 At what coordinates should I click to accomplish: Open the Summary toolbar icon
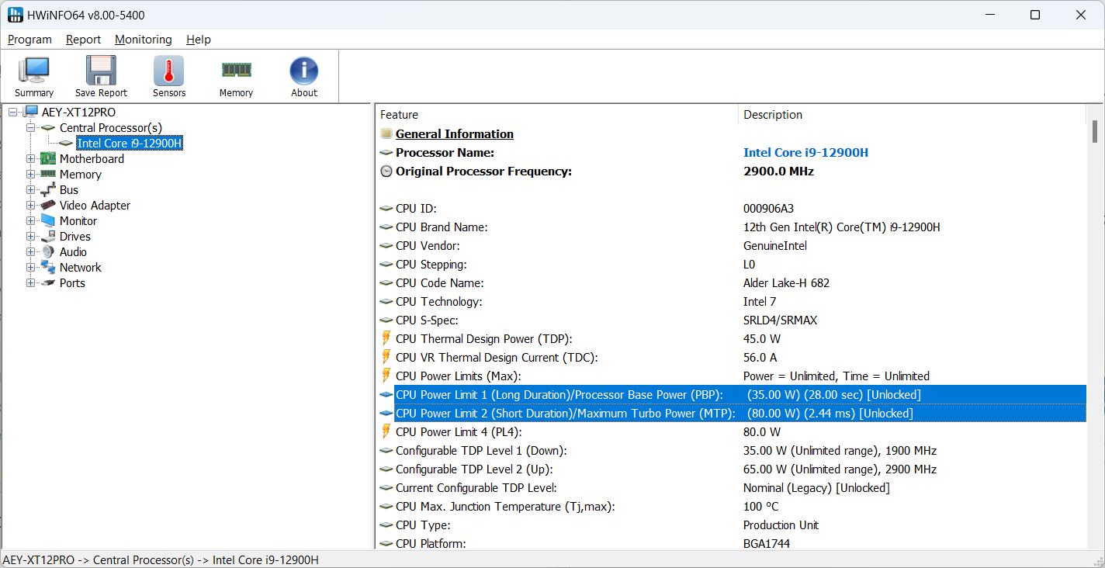(34, 71)
